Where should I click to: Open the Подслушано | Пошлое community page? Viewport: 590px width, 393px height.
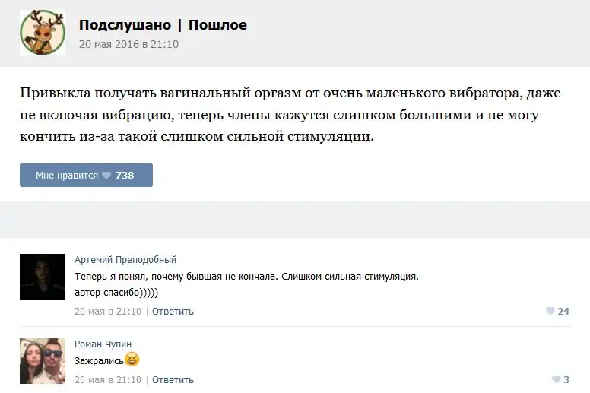tap(163, 25)
